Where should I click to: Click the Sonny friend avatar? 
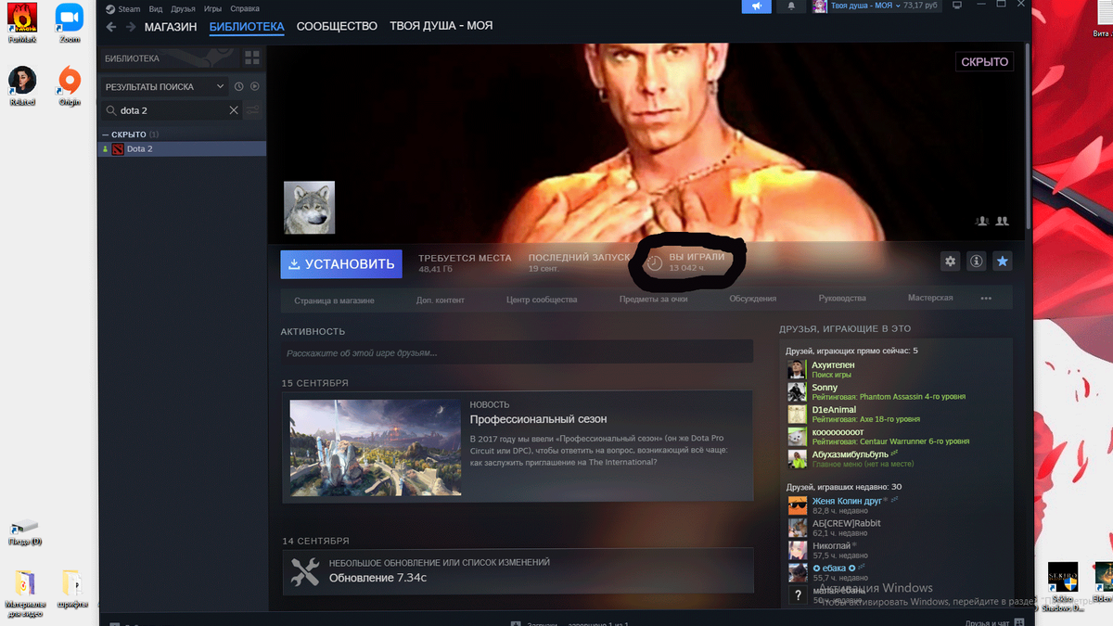tap(797, 392)
